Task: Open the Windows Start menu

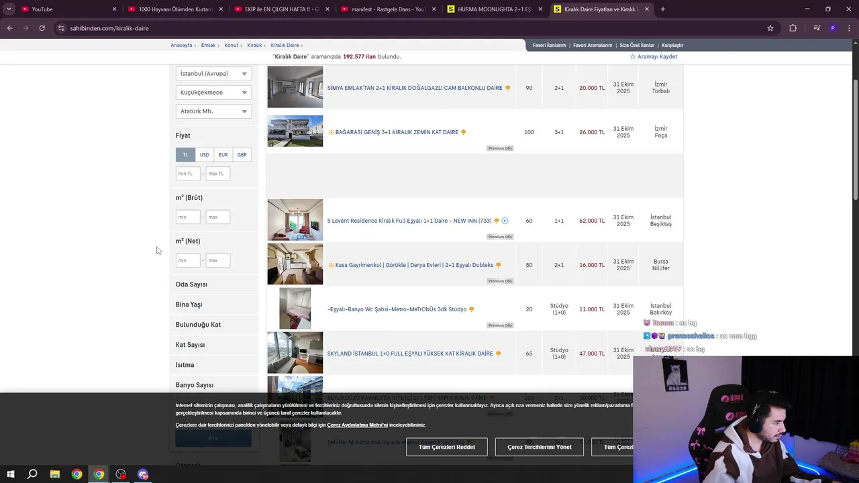Action: (x=10, y=474)
